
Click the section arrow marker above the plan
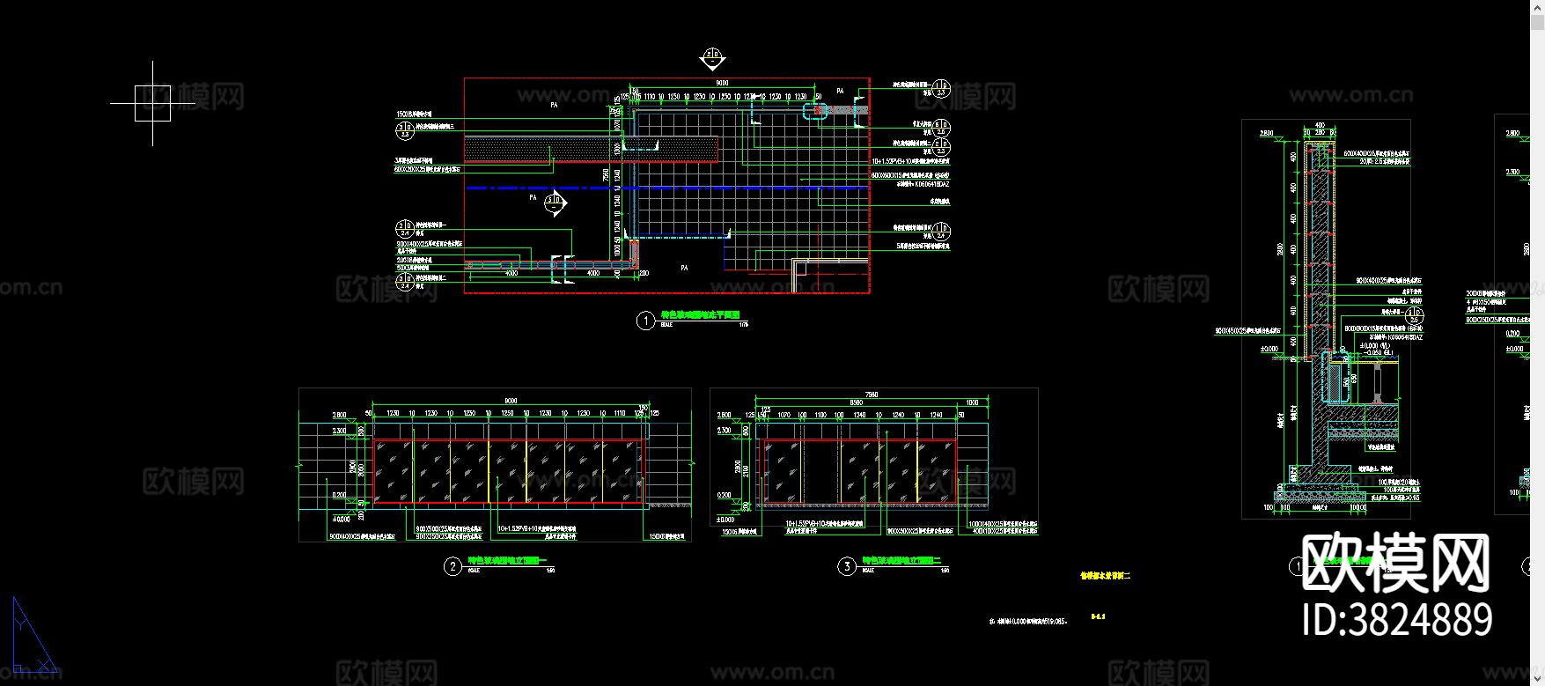click(x=712, y=59)
